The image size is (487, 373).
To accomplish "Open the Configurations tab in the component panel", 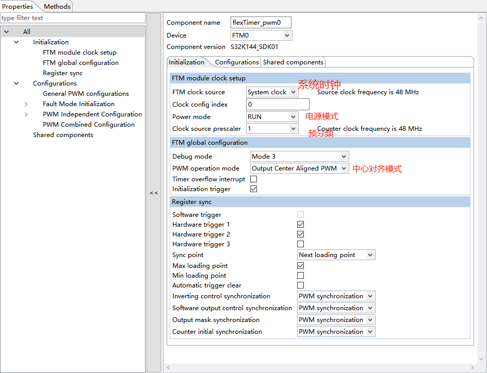I will click(237, 62).
